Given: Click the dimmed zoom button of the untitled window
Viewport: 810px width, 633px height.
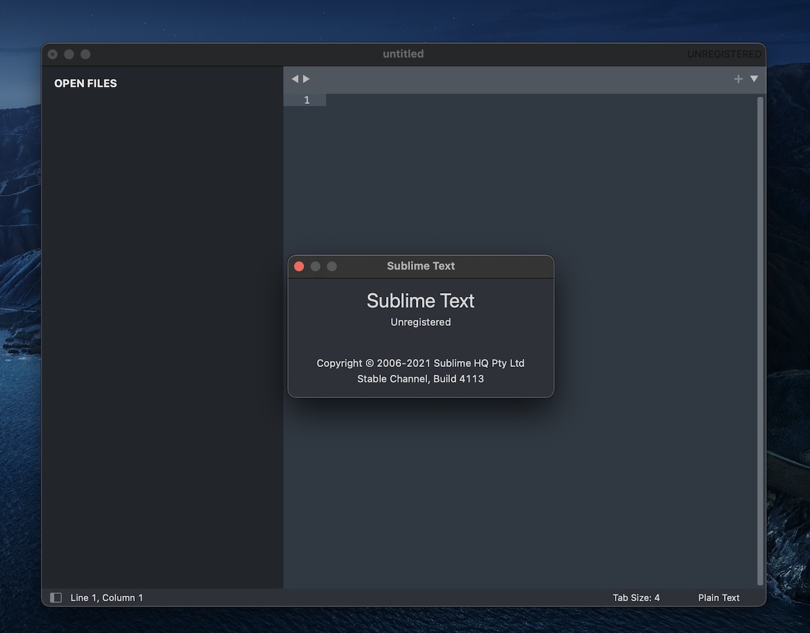Looking at the screenshot, I should tap(85, 54).
